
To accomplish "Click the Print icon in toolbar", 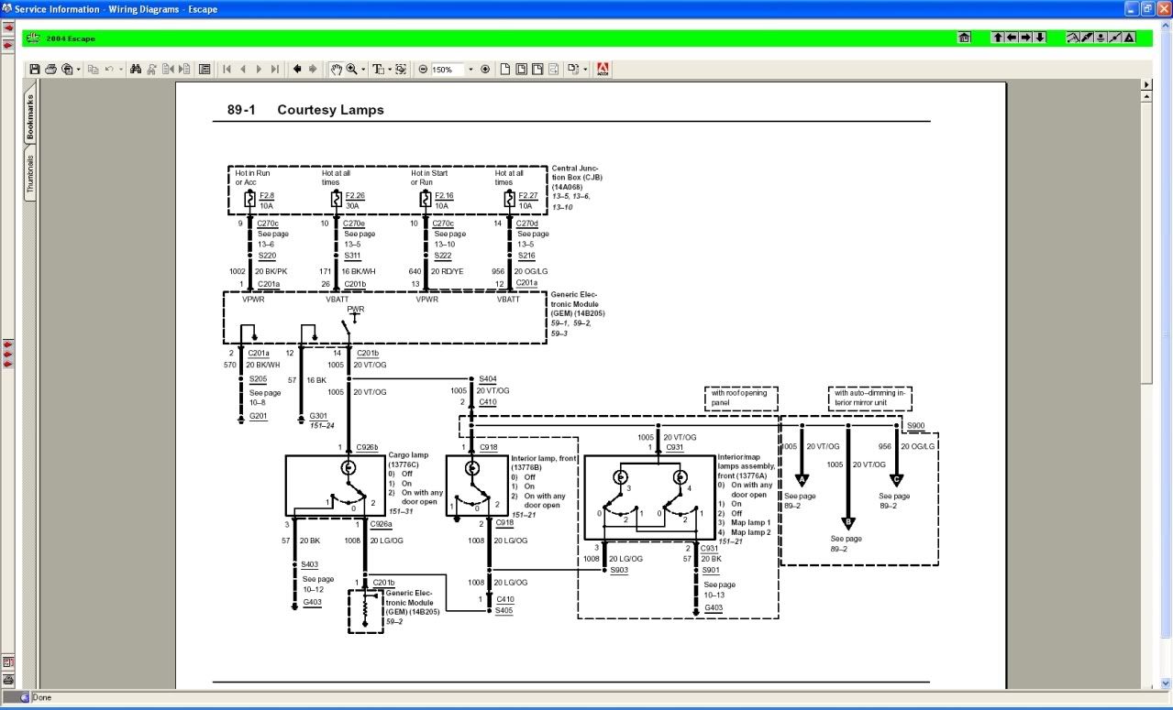I will point(51,69).
